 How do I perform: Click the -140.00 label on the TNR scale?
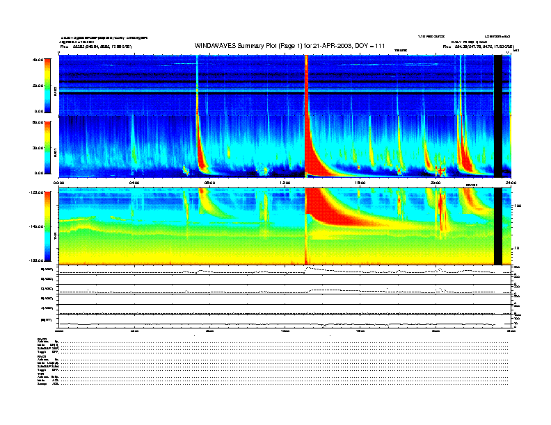point(36,226)
